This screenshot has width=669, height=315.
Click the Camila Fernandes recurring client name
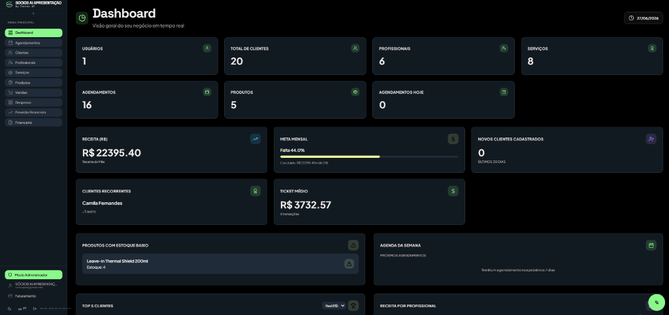click(103, 203)
